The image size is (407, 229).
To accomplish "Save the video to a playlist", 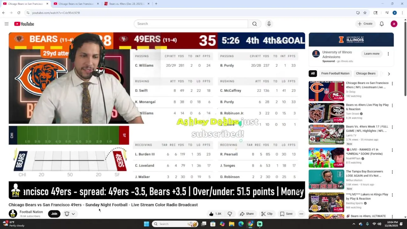I will coord(286,214).
